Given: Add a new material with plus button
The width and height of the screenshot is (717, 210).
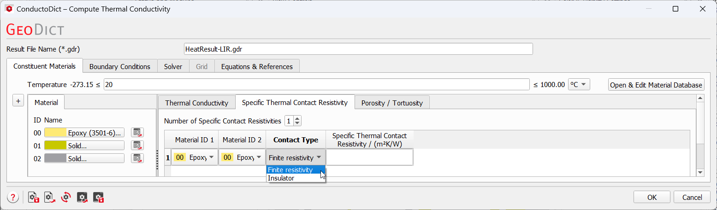Looking at the screenshot, I should (18, 101).
